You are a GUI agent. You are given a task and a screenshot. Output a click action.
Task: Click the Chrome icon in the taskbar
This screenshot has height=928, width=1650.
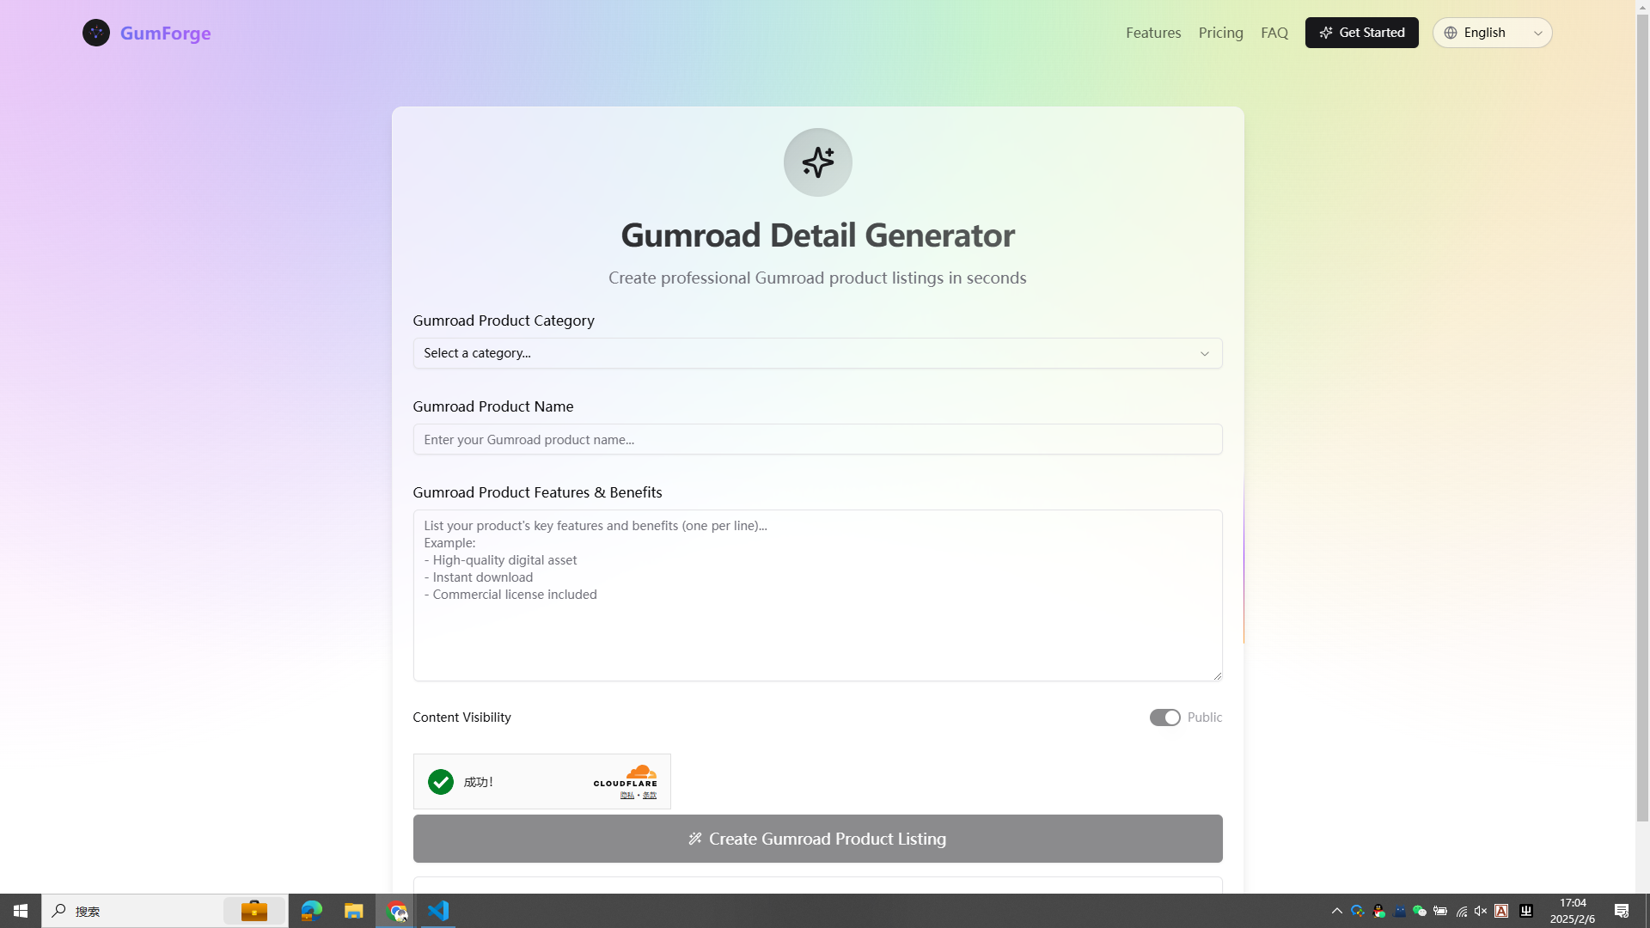click(x=397, y=911)
